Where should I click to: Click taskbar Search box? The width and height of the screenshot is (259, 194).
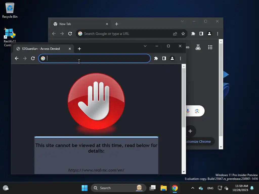[x=118, y=188]
